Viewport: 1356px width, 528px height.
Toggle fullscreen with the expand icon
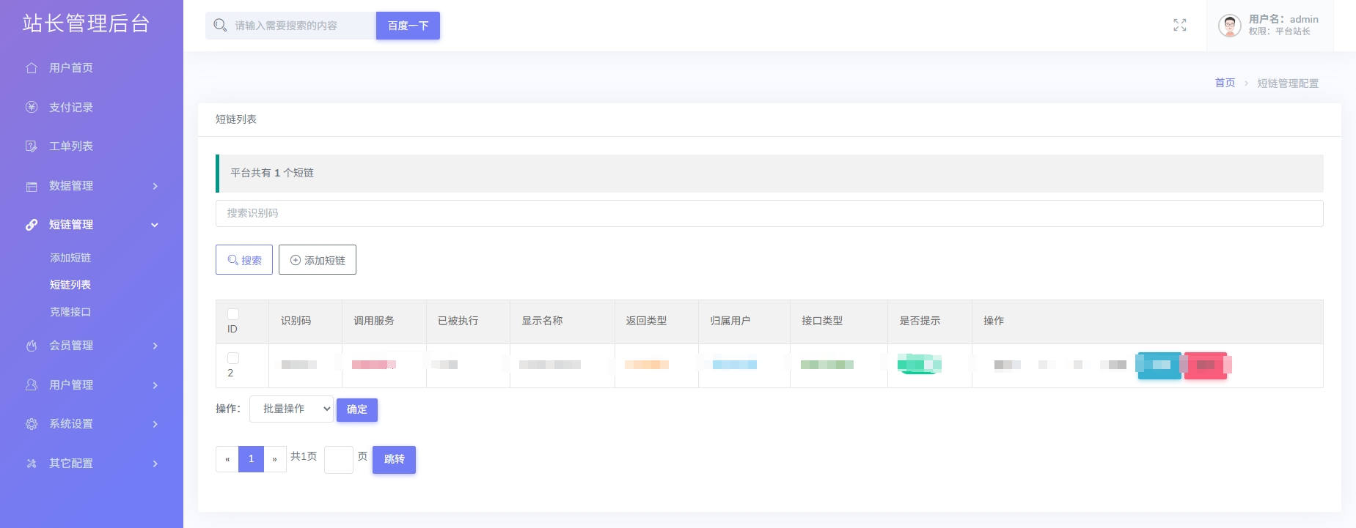(1180, 26)
